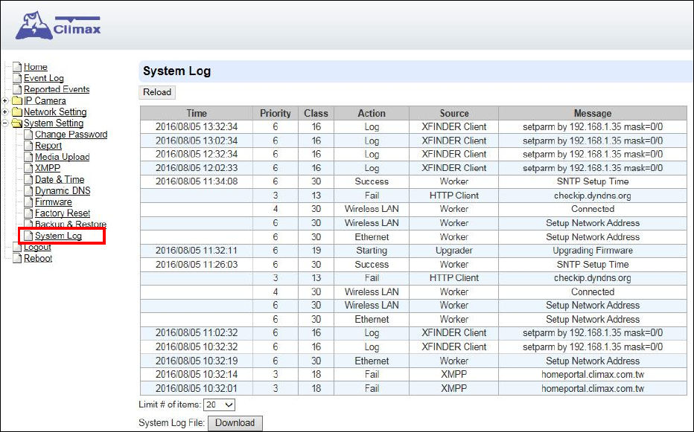
Task: Click the page icon beside Factory Reset
Action: (28, 213)
